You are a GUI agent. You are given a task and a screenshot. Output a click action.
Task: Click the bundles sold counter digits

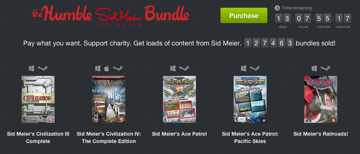(x=269, y=43)
